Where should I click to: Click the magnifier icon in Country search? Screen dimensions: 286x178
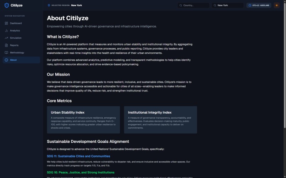point(181,5)
